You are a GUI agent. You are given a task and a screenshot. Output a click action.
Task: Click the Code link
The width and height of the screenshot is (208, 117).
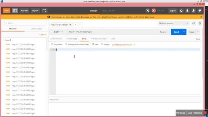click(x=198, y=39)
